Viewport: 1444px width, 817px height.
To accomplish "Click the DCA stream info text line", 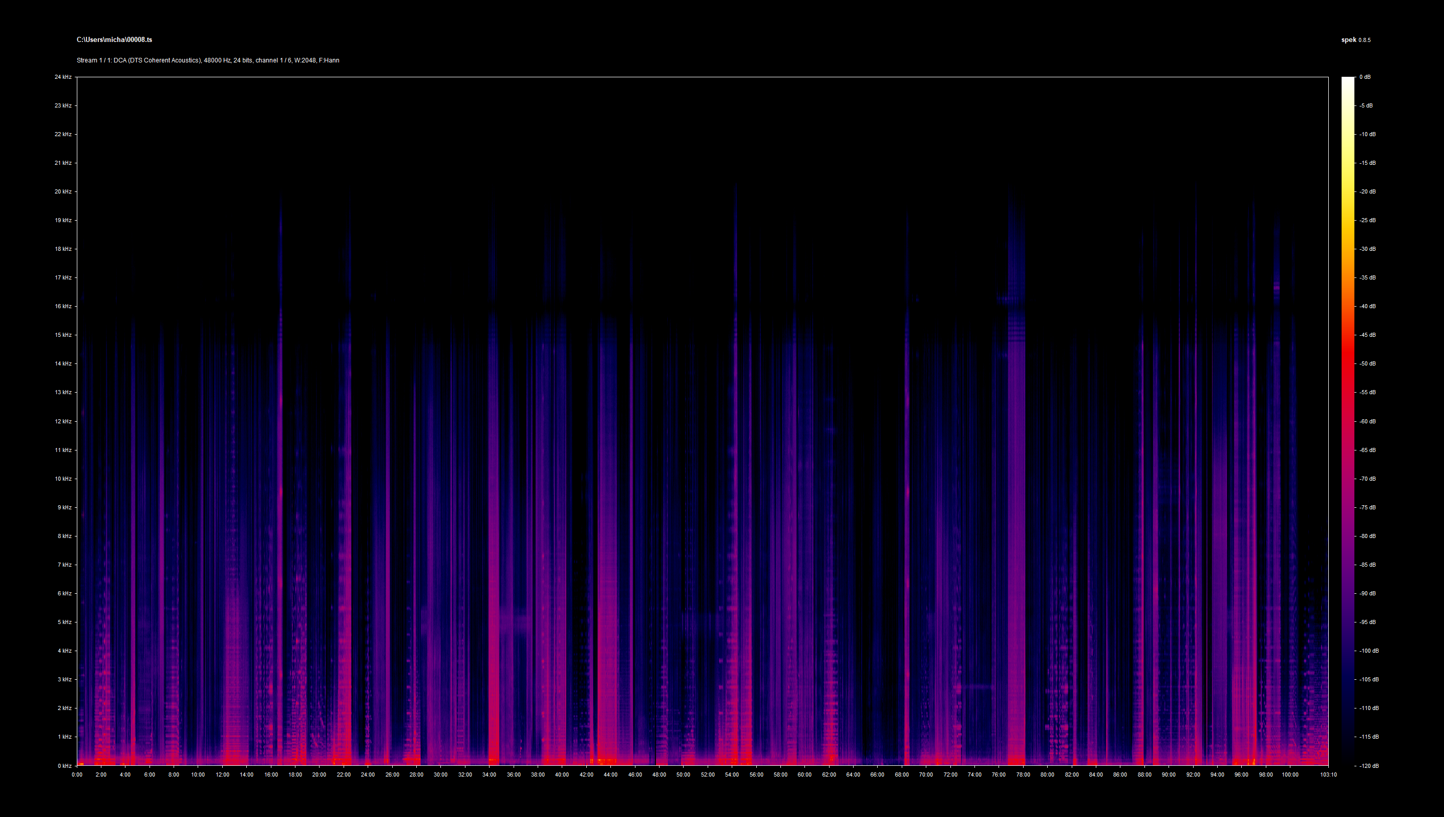I will (208, 60).
